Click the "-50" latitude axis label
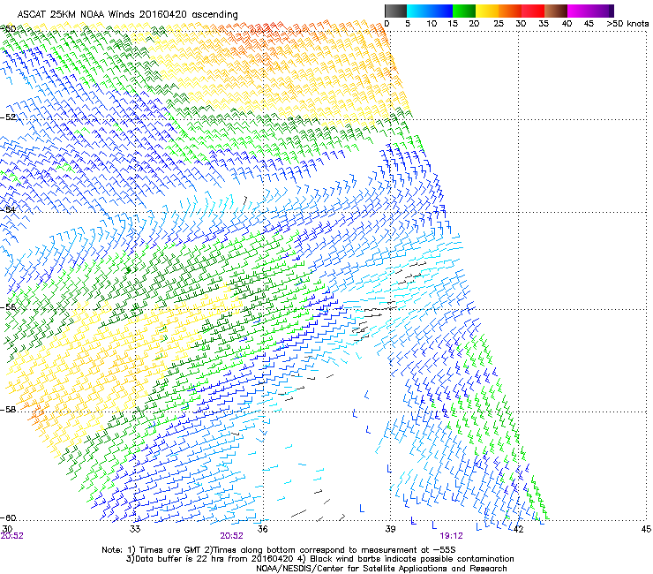 (x=8, y=28)
